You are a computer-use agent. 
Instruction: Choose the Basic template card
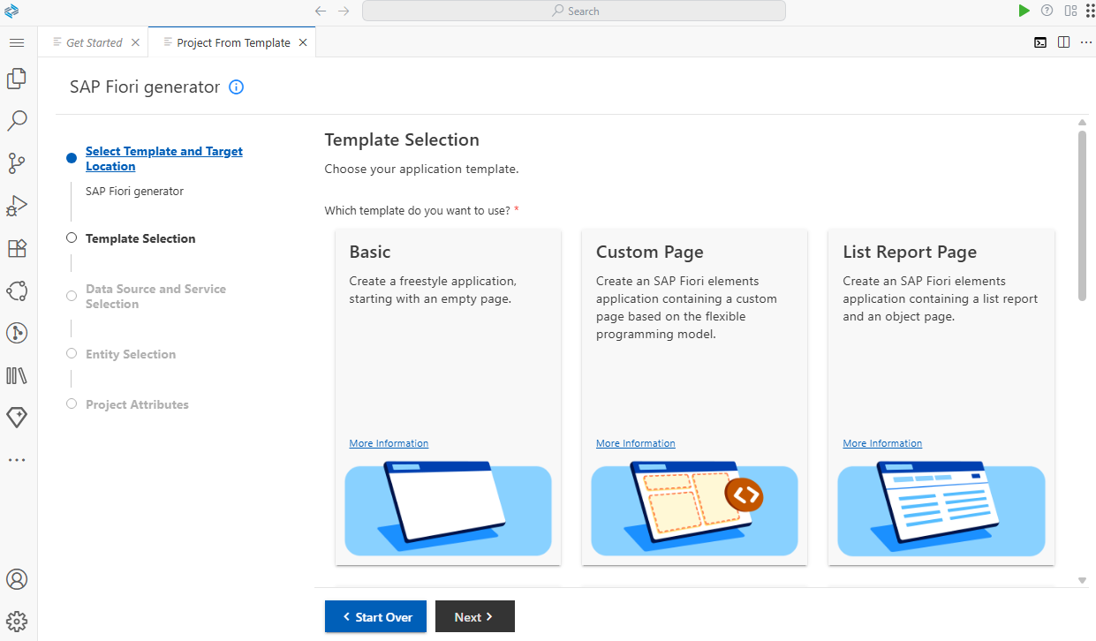click(449, 396)
